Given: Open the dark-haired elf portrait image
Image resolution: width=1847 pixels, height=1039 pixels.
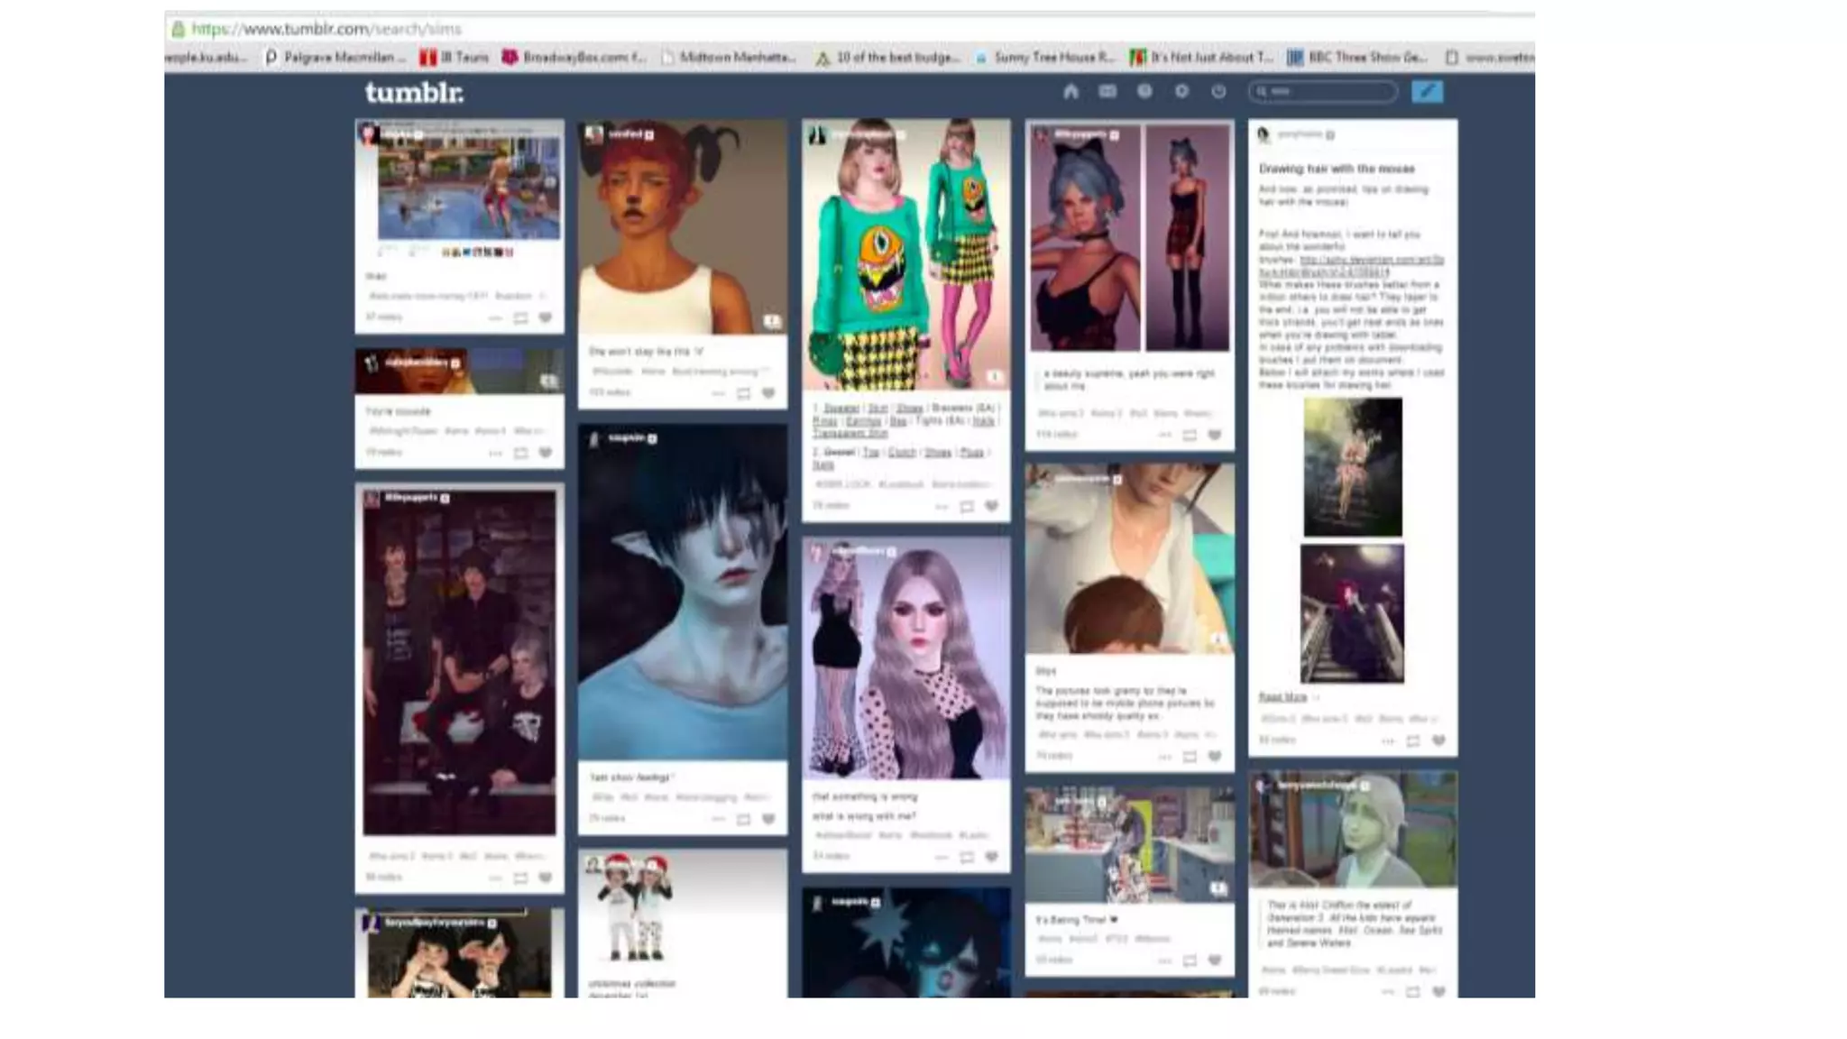Looking at the screenshot, I should tap(683, 593).
